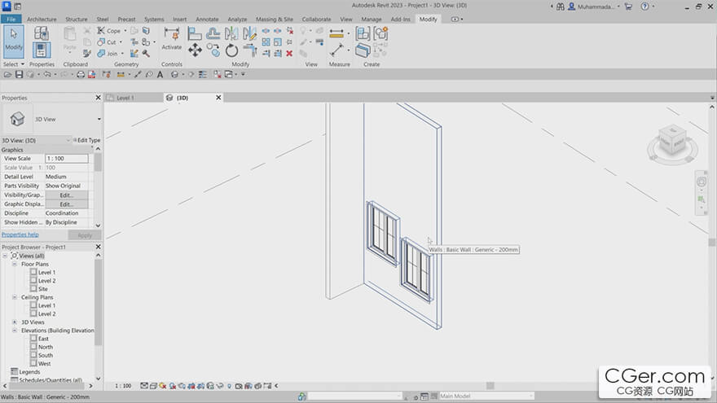Select the Modify tool in the ribbon

pyautogui.click(x=14, y=41)
